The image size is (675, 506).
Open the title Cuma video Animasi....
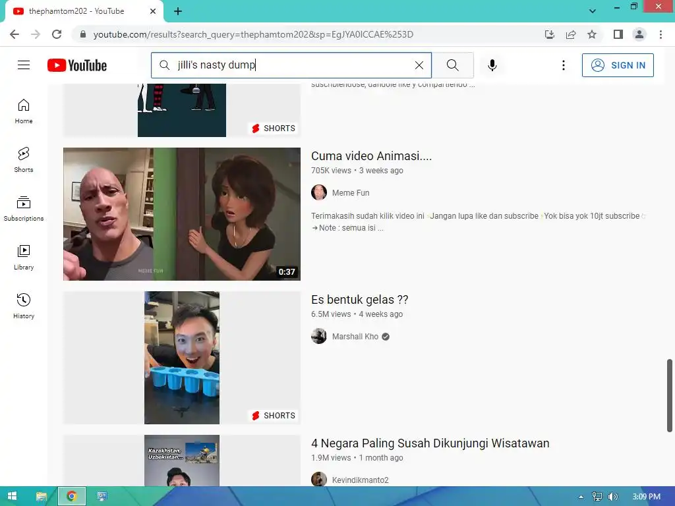click(x=372, y=155)
